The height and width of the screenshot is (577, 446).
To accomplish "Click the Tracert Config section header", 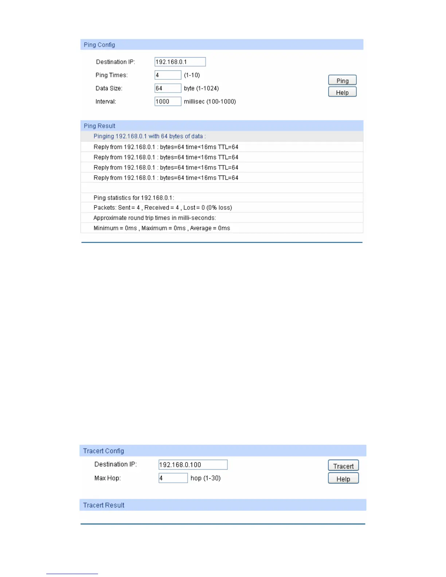I will pos(223,451).
